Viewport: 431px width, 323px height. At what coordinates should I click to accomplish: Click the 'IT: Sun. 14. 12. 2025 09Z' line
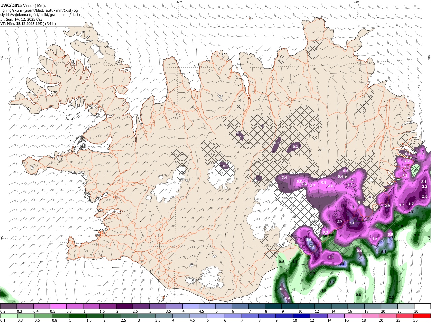[21, 19]
